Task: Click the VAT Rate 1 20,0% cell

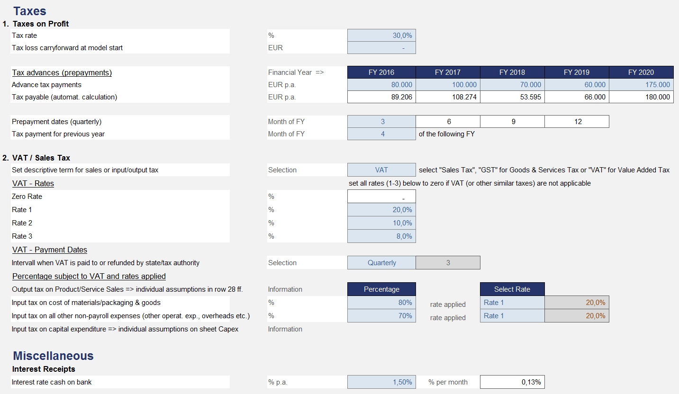Action: (x=381, y=210)
